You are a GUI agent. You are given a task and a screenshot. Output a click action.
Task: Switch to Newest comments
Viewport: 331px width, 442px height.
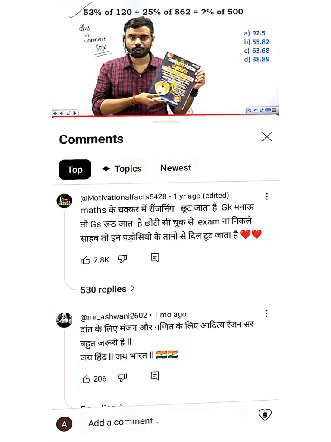176,168
